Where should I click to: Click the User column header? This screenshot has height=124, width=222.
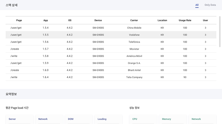click(x=205, y=20)
